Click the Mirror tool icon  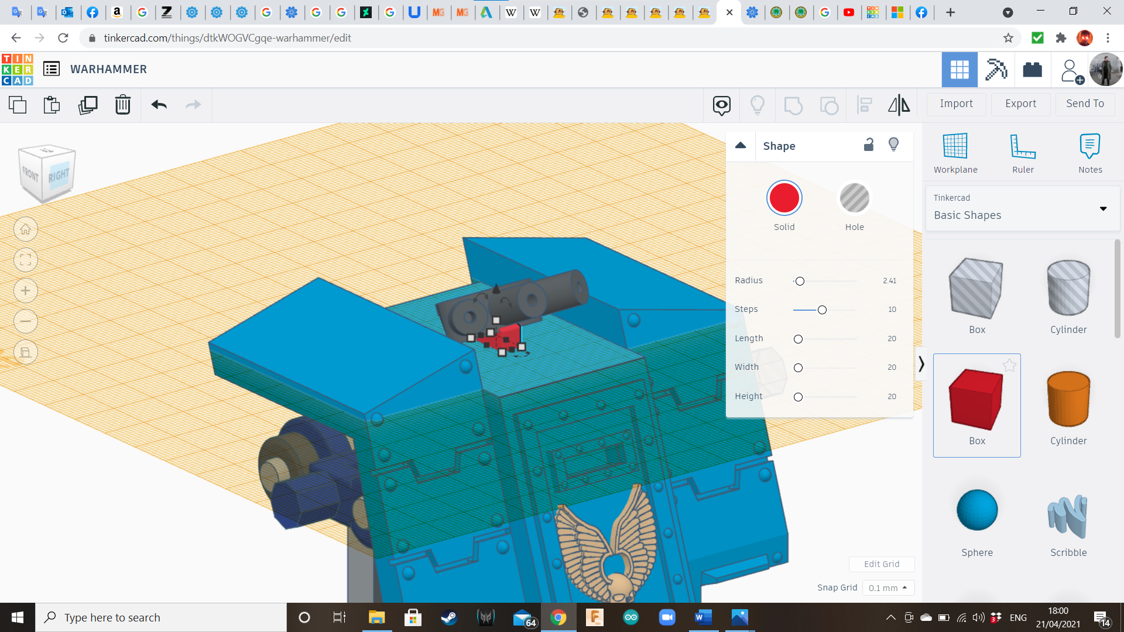[899, 105]
